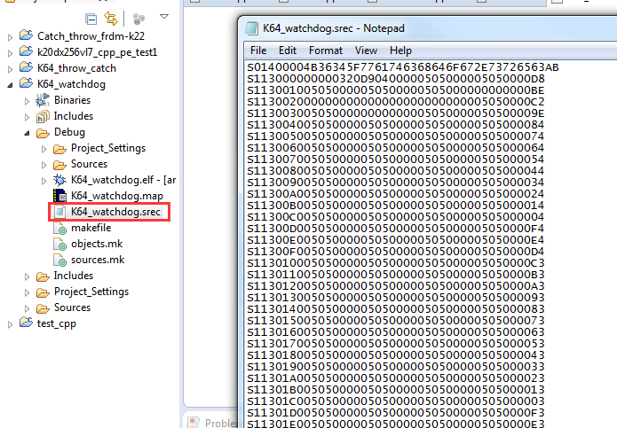Toggle Link with Editor icon
The image size is (617, 428).
[x=111, y=18]
